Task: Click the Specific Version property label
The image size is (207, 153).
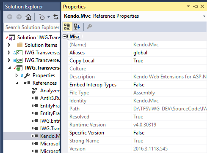Action: click(87, 133)
